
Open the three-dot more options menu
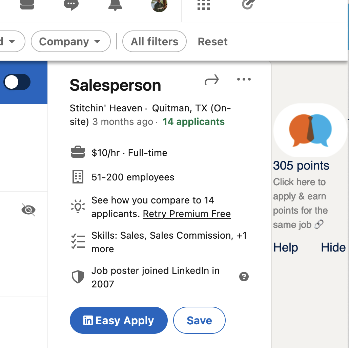pos(244,79)
